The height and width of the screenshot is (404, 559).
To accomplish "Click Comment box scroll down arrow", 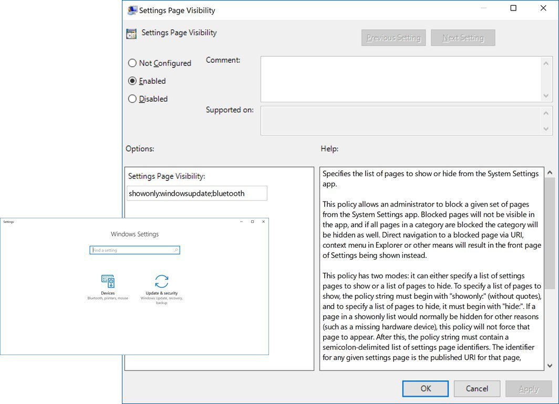I will [x=546, y=96].
